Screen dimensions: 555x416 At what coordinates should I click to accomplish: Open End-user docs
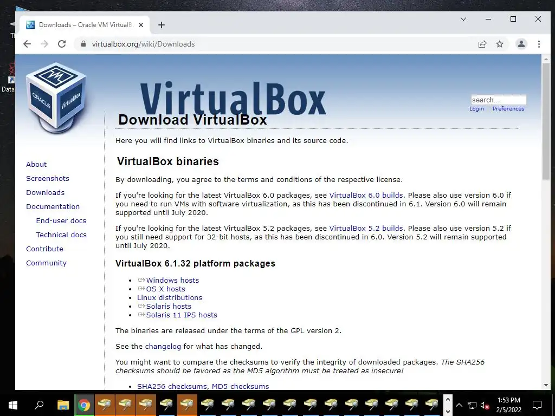[x=61, y=221]
